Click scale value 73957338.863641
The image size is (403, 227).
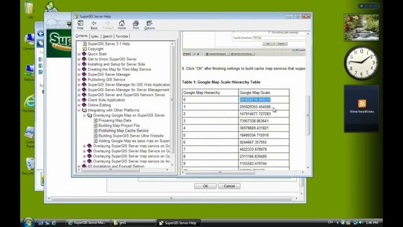point(254,121)
